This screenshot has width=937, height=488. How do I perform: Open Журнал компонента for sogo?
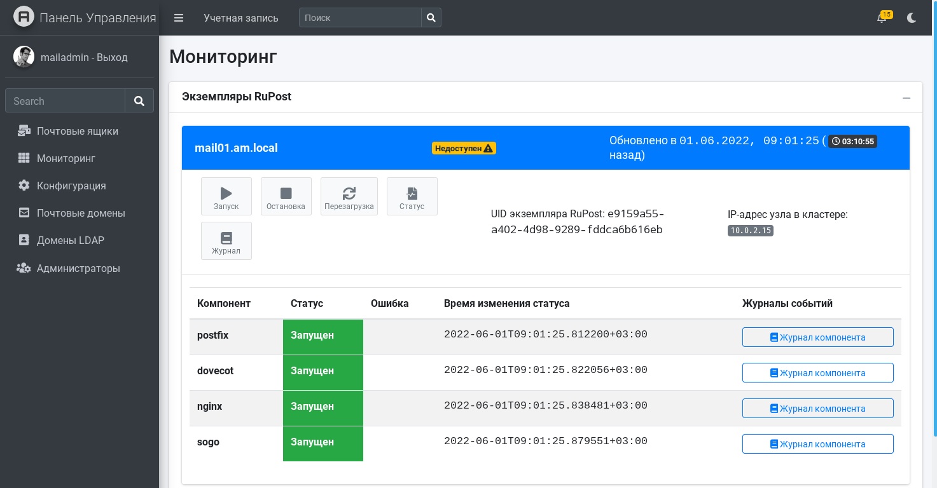click(817, 444)
